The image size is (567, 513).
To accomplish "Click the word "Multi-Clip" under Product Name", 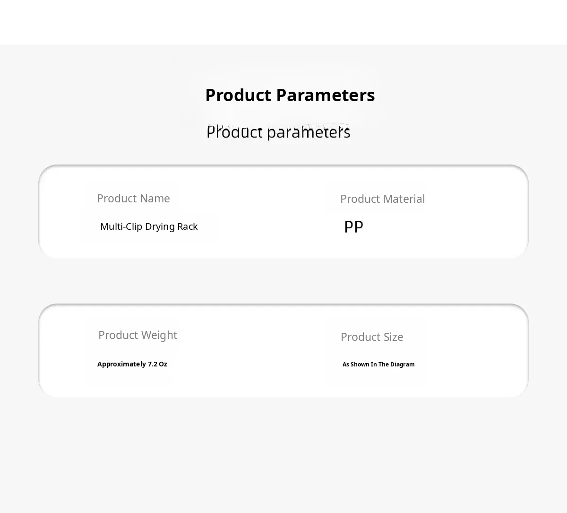I will (x=121, y=226).
